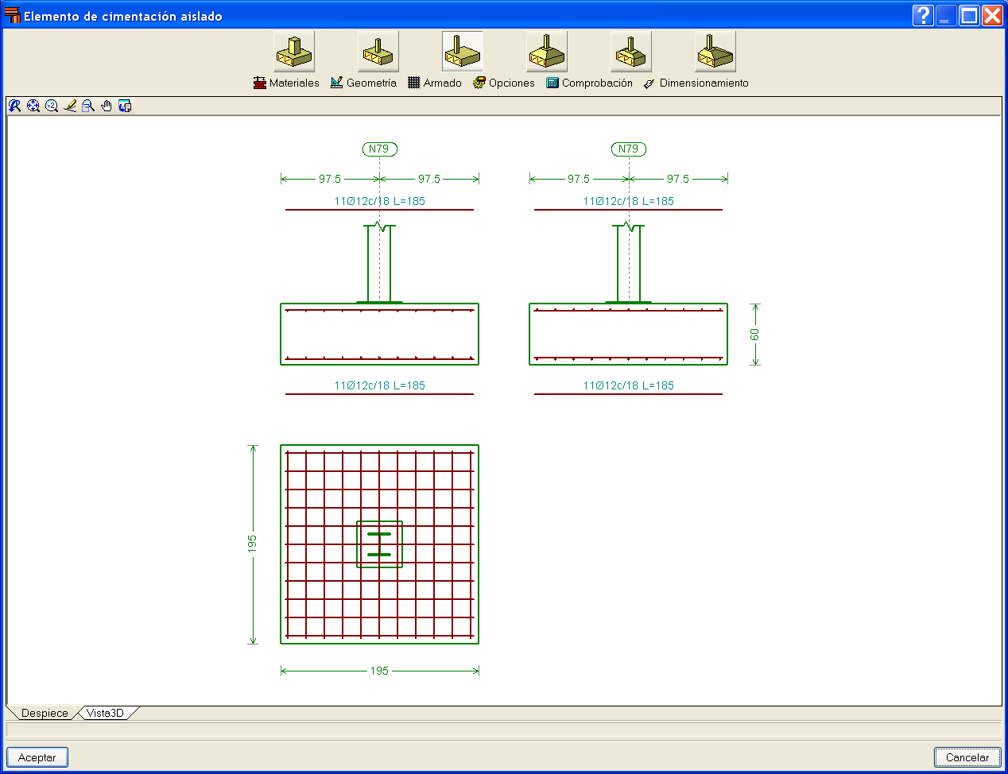Open the Comprobación check menu
This screenshot has width=1008, height=774.
590,83
